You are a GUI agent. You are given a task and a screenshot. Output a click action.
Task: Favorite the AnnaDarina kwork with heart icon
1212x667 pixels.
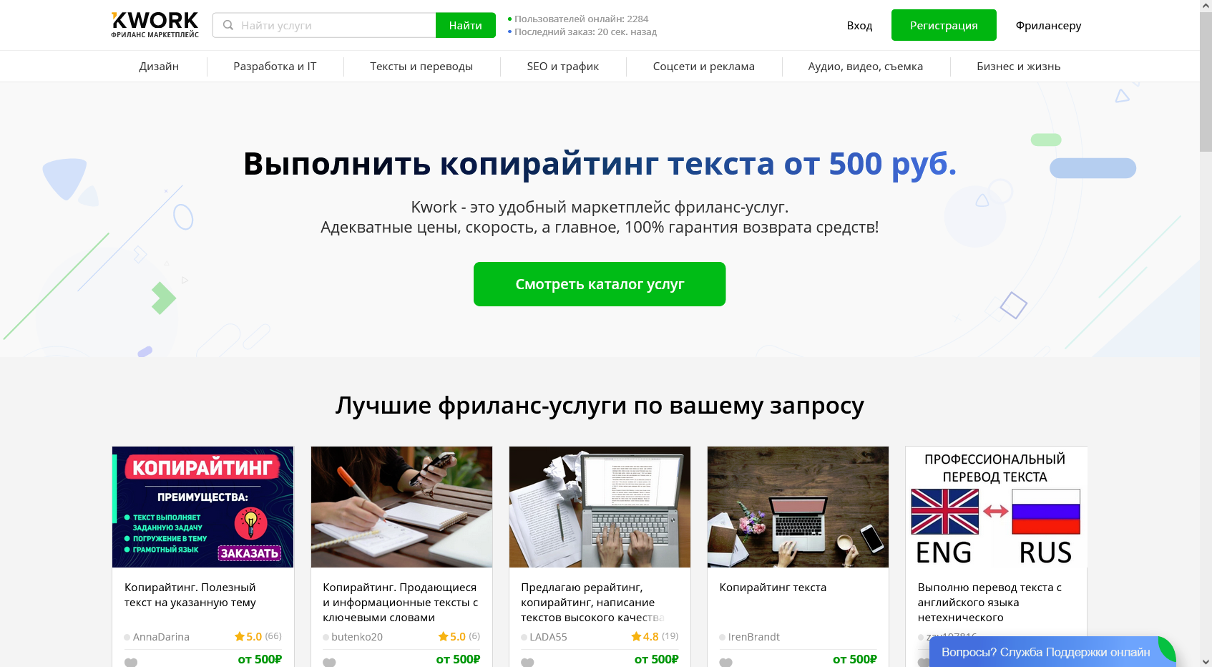coord(131,662)
